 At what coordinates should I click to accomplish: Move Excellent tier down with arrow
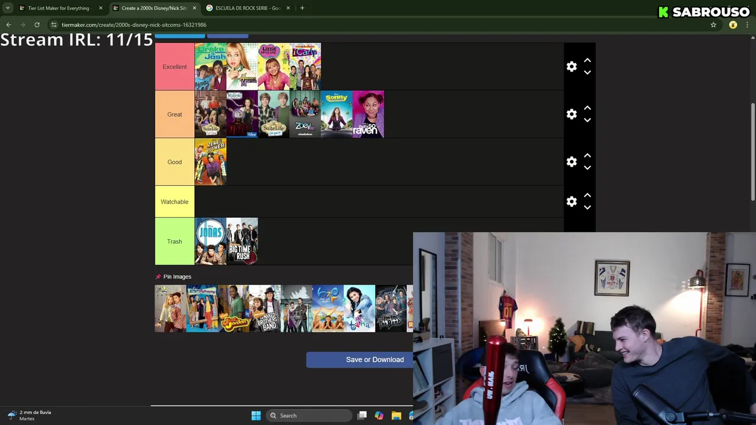pyautogui.click(x=587, y=73)
